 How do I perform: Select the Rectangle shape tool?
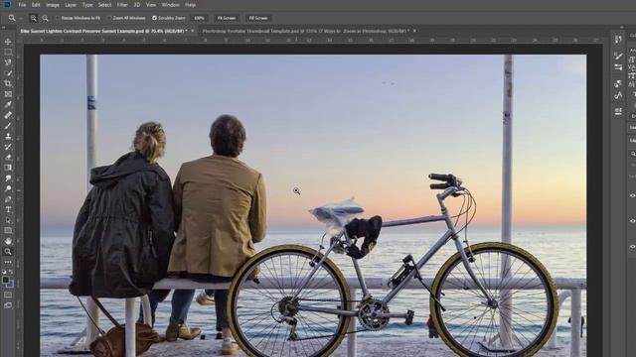coord(8,231)
